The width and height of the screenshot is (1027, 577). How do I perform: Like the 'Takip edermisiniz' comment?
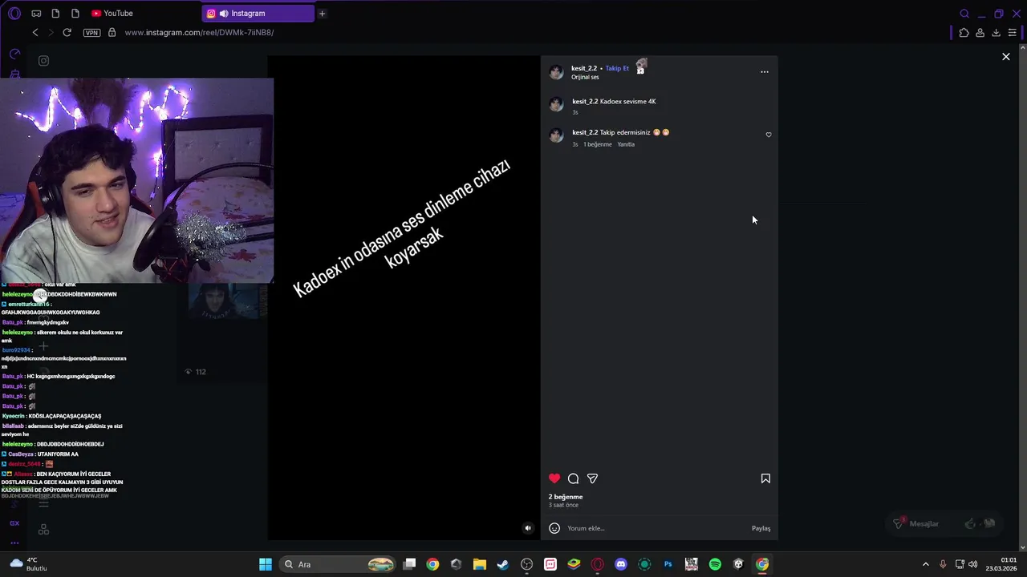click(769, 135)
